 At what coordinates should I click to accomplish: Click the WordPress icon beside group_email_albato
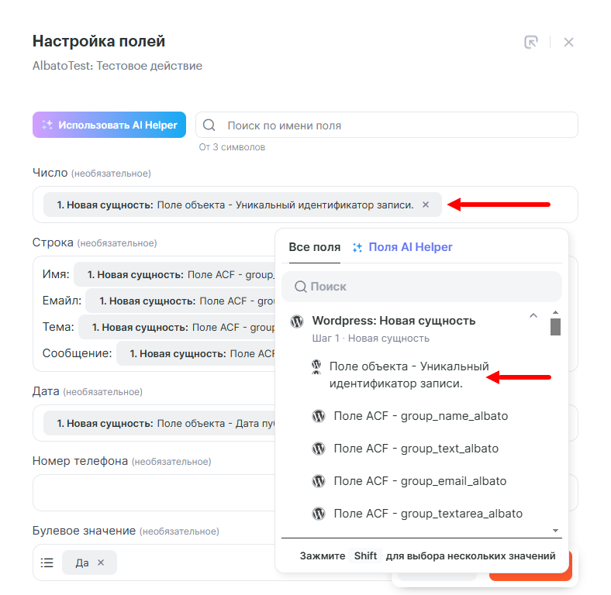pos(318,481)
